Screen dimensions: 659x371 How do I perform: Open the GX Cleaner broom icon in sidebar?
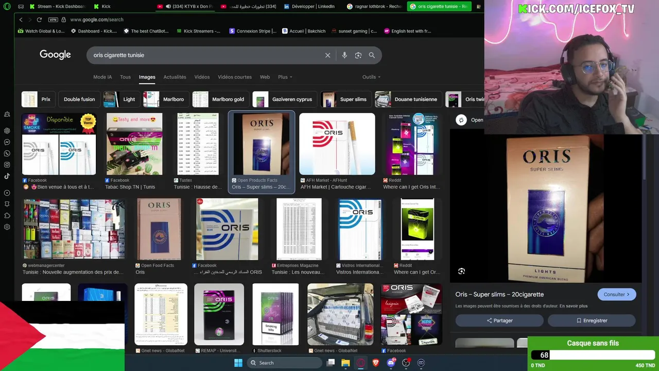pos(7,114)
